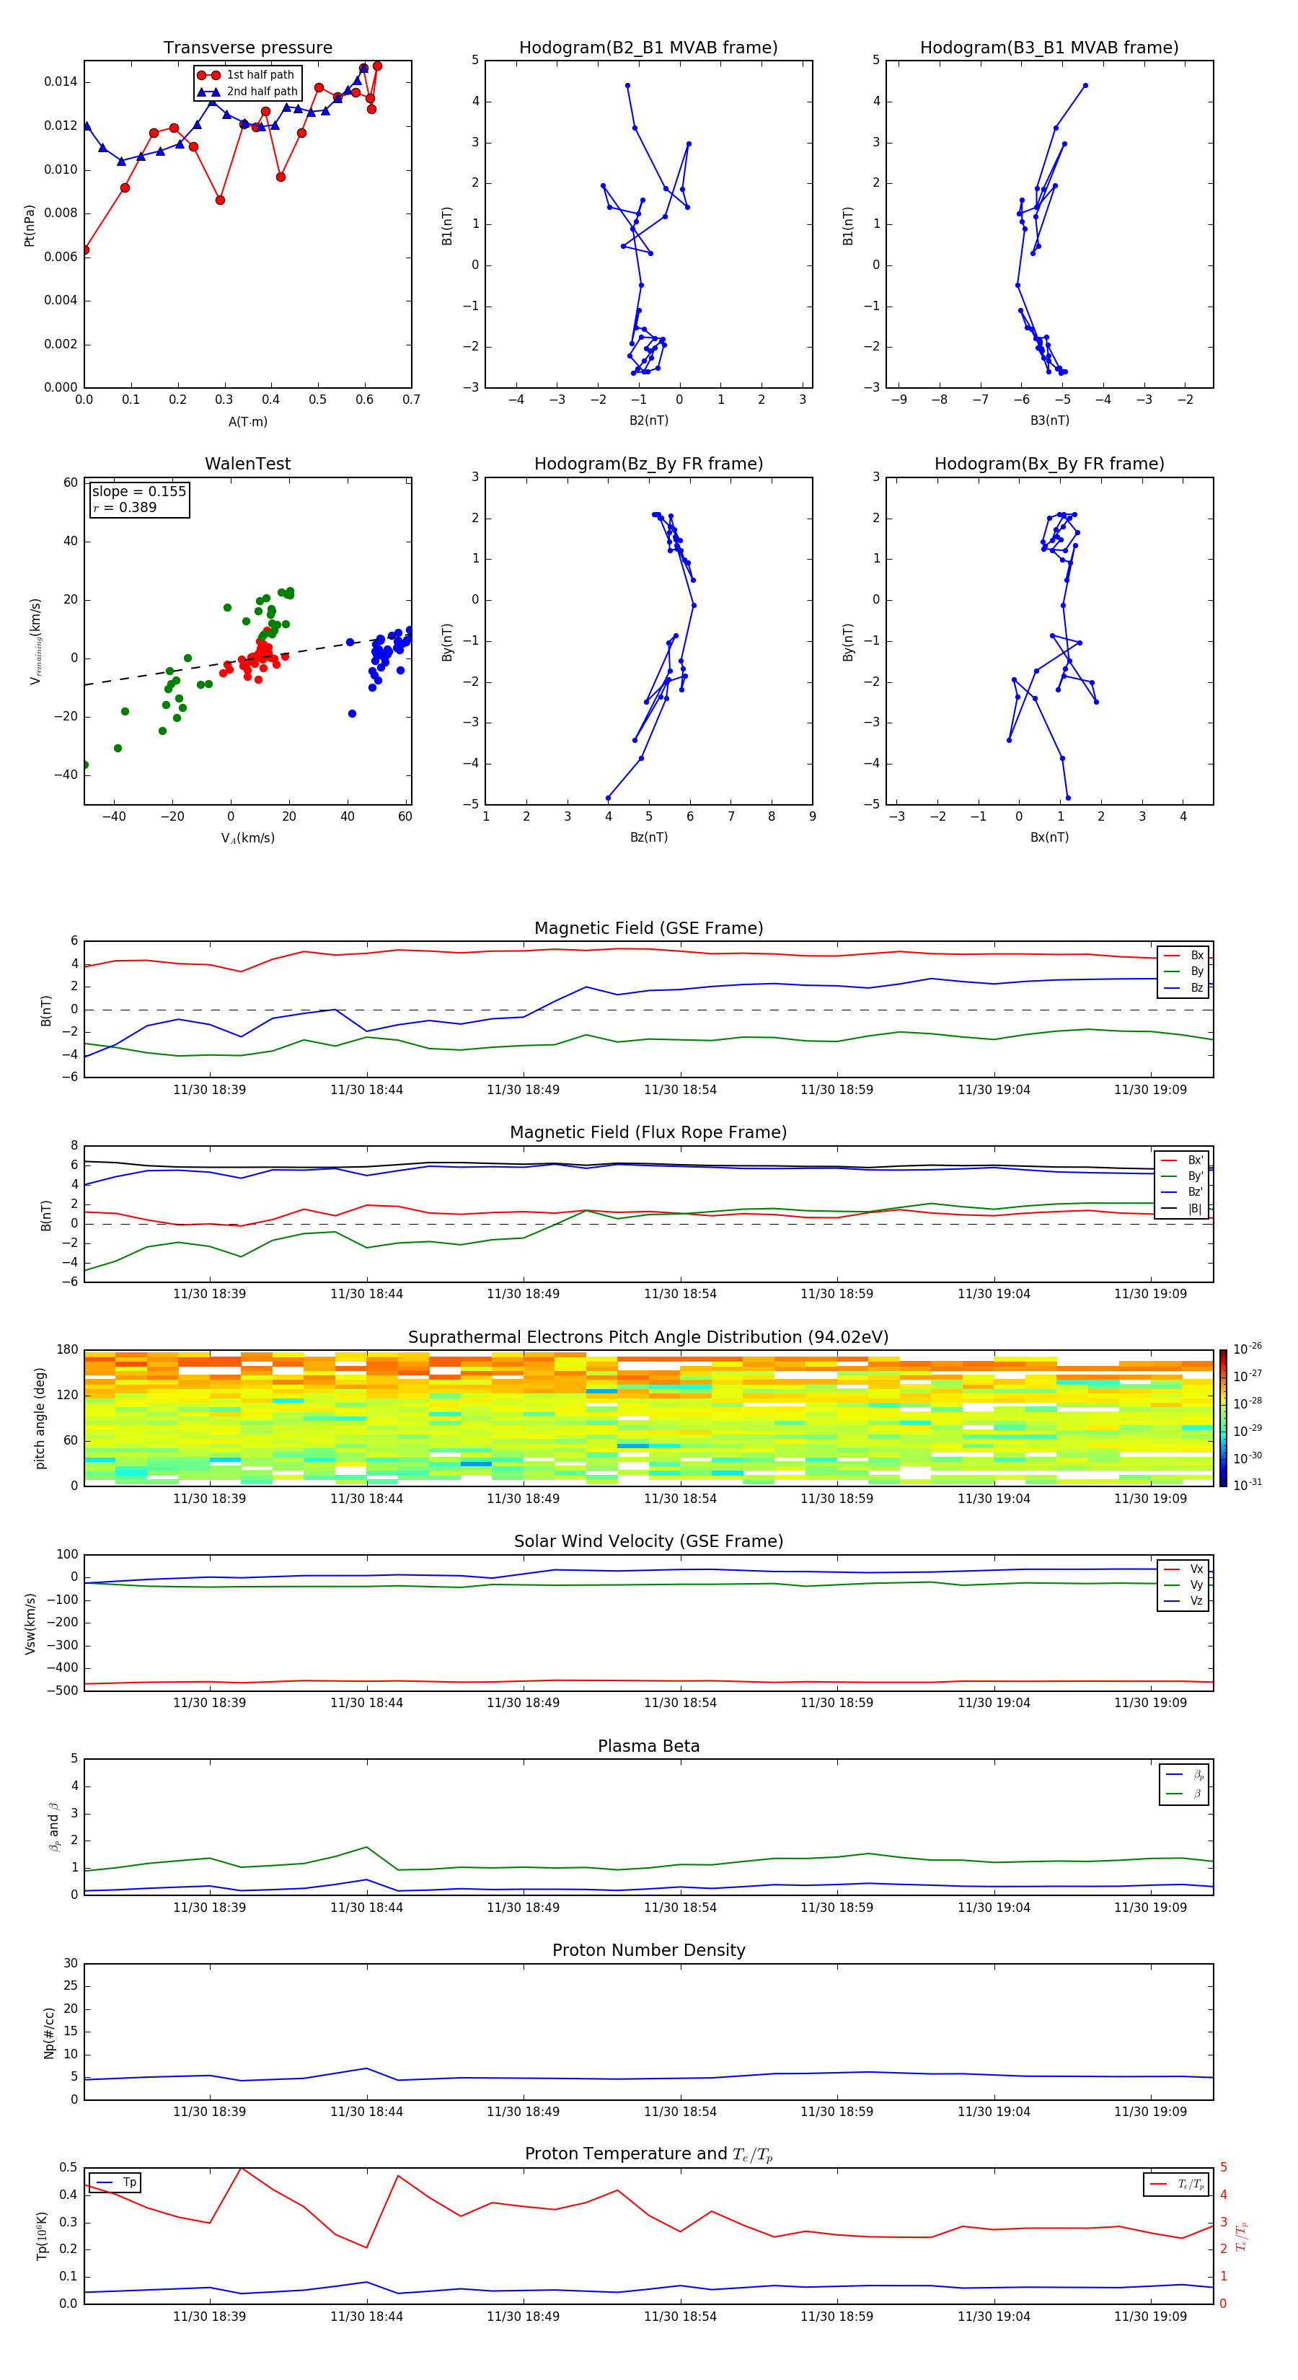The width and height of the screenshot is (1298, 2380).
Task: Select Bz legend entry in GSE magnetic panel
Action: [x=1184, y=987]
